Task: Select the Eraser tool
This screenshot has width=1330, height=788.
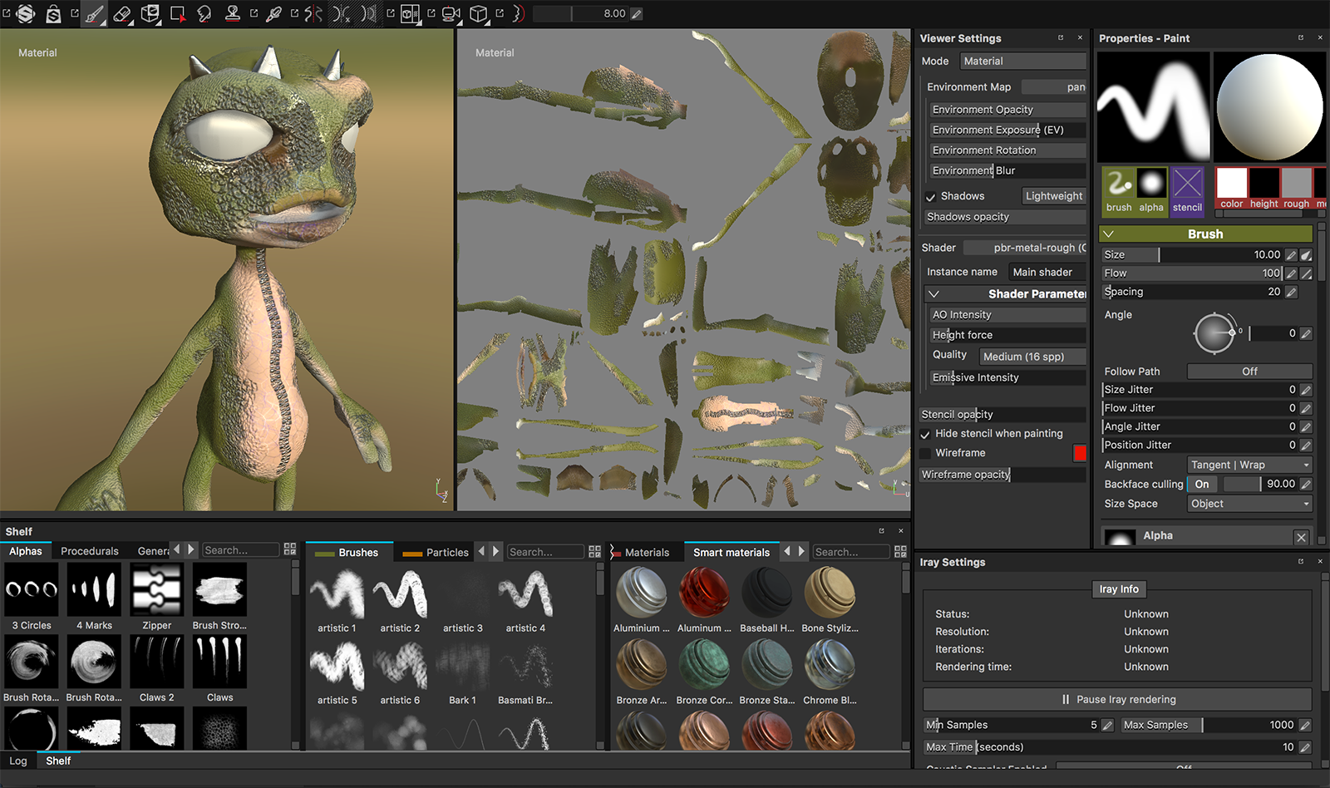Action: tap(122, 13)
